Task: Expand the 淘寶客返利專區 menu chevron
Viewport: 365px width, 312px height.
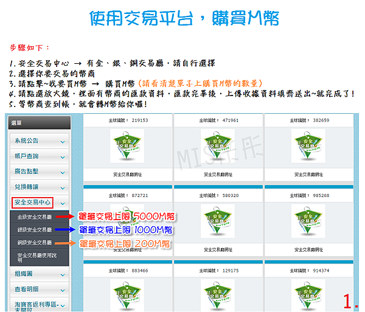Action: (63, 306)
